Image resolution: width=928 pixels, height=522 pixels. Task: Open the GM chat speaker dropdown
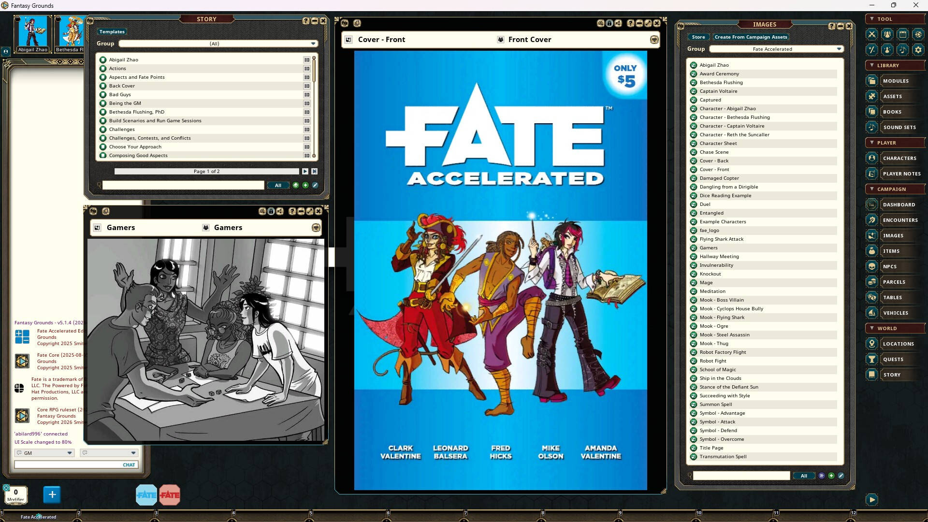pyautogui.click(x=69, y=453)
